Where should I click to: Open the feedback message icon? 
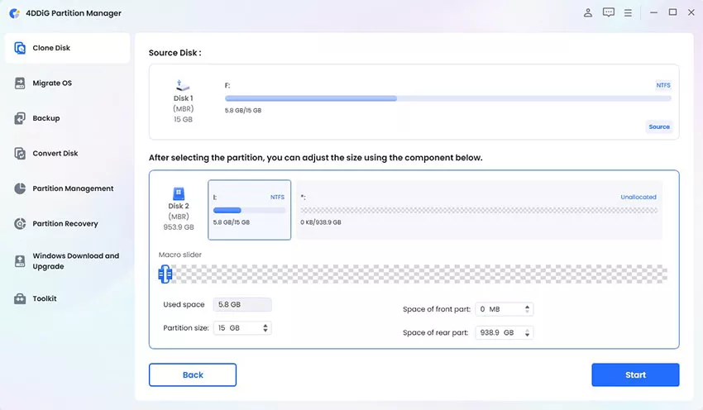coord(609,12)
